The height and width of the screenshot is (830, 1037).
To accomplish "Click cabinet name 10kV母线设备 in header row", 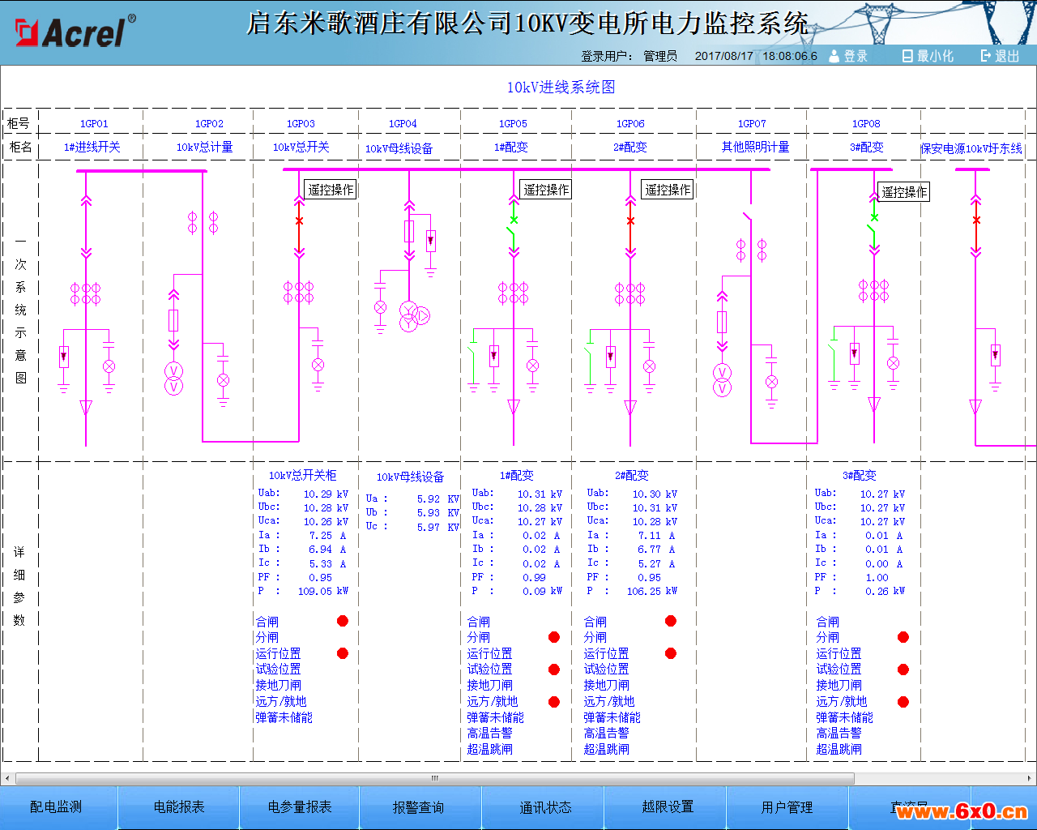I will [399, 148].
